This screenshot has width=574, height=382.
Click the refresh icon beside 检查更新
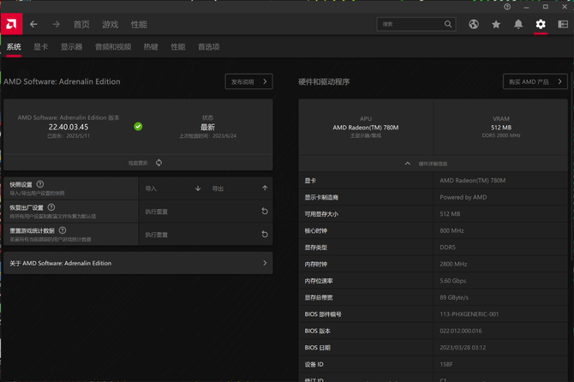tap(158, 163)
